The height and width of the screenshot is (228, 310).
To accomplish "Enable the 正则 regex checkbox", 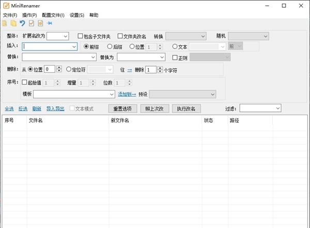I will (x=175, y=57).
